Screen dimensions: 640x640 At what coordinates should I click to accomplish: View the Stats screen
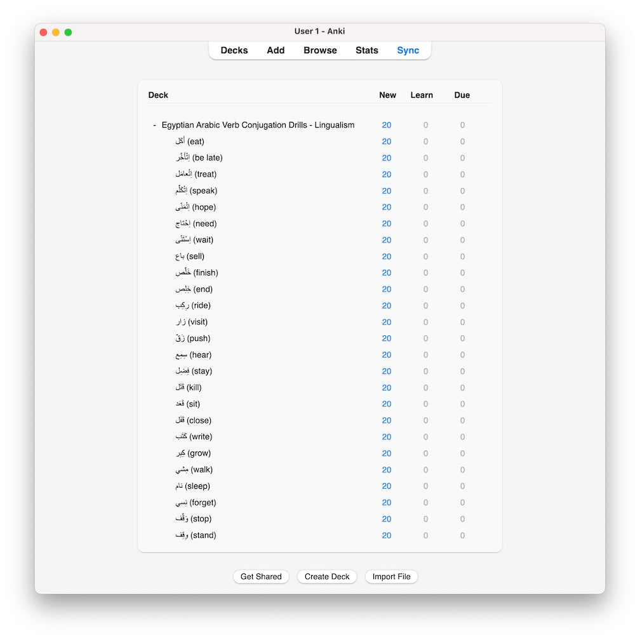(x=367, y=50)
